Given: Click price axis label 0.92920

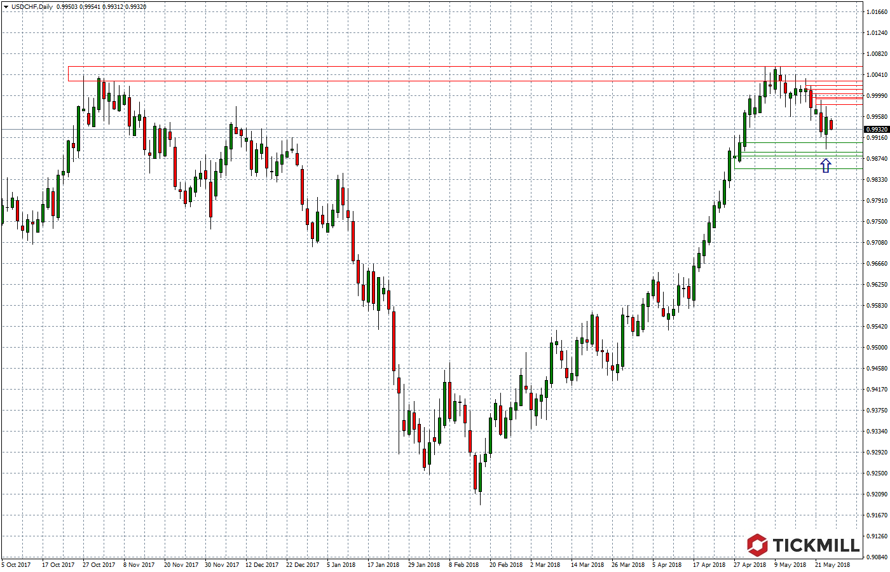Looking at the screenshot, I should (x=877, y=453).
